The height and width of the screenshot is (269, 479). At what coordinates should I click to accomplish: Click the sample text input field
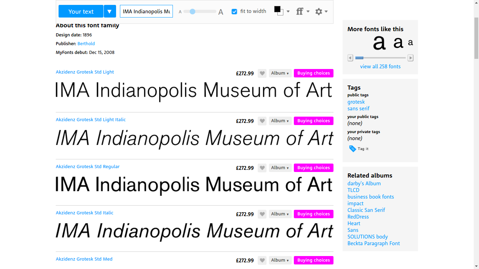[146, 12]
